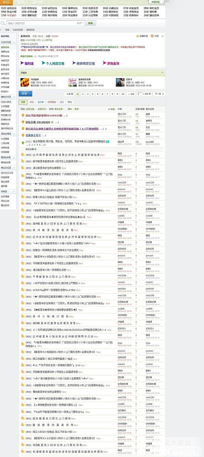Click the sticky arrow icon beside 招募版主若干
This screenshot has width=204, height=457.
tap(23, 135)
